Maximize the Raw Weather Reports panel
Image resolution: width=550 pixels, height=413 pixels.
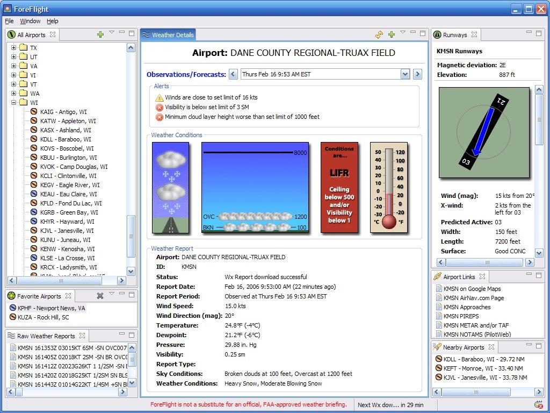[132, 334]
